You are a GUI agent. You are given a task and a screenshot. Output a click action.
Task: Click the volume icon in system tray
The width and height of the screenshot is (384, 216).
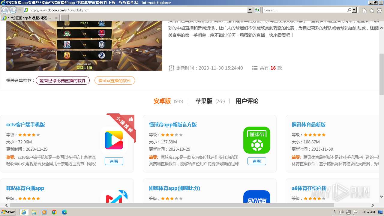(341, 212)
